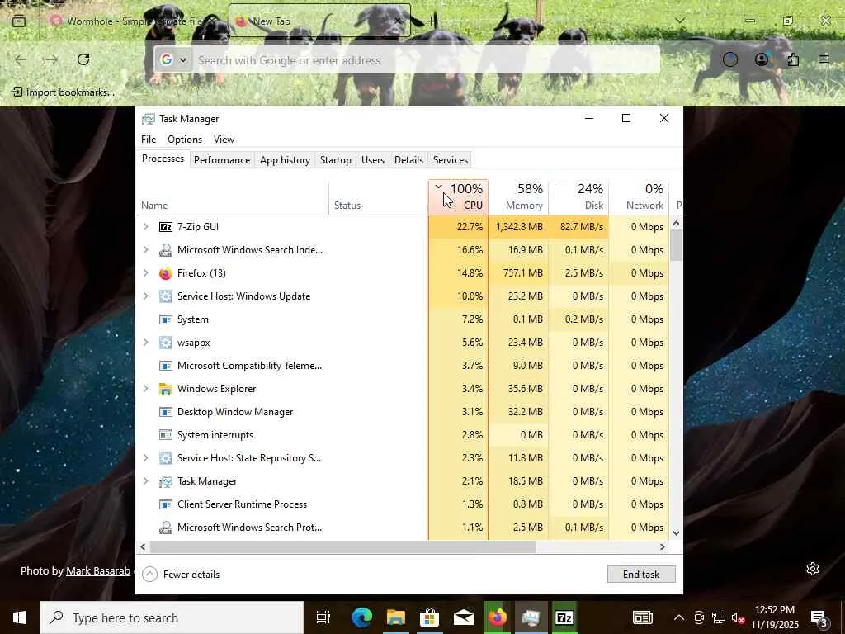The width and height of the screenshot is (845, 634).
Task: Reload the page in Firefox
Action: pyautogui.click(x=83, y=59)
